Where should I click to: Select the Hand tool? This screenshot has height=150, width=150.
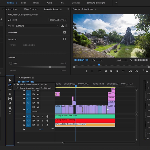click(10, 108)
